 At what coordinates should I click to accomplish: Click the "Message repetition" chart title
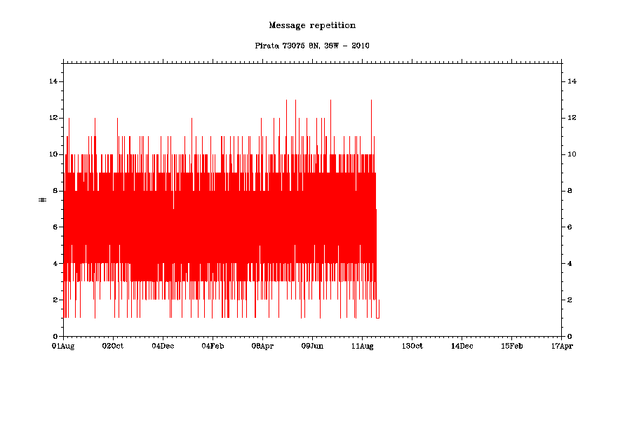312,25
